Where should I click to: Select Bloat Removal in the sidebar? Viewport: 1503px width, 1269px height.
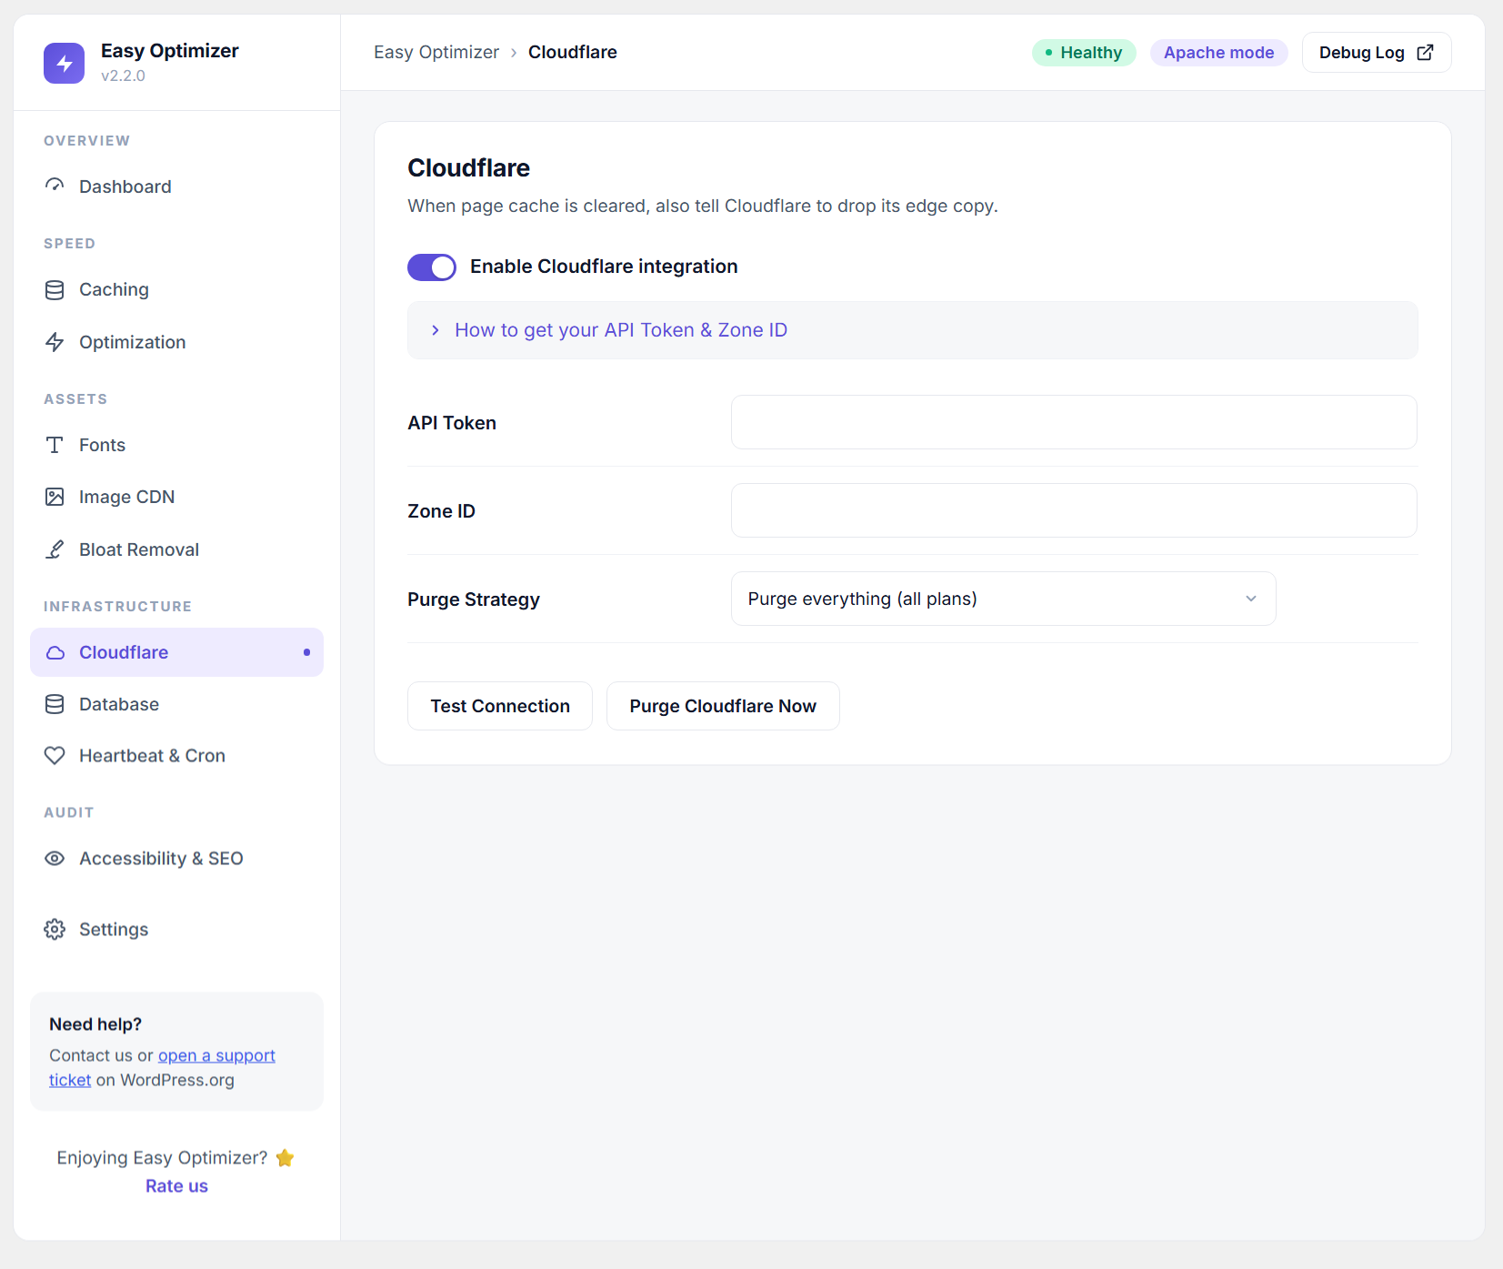coord(176,549)
